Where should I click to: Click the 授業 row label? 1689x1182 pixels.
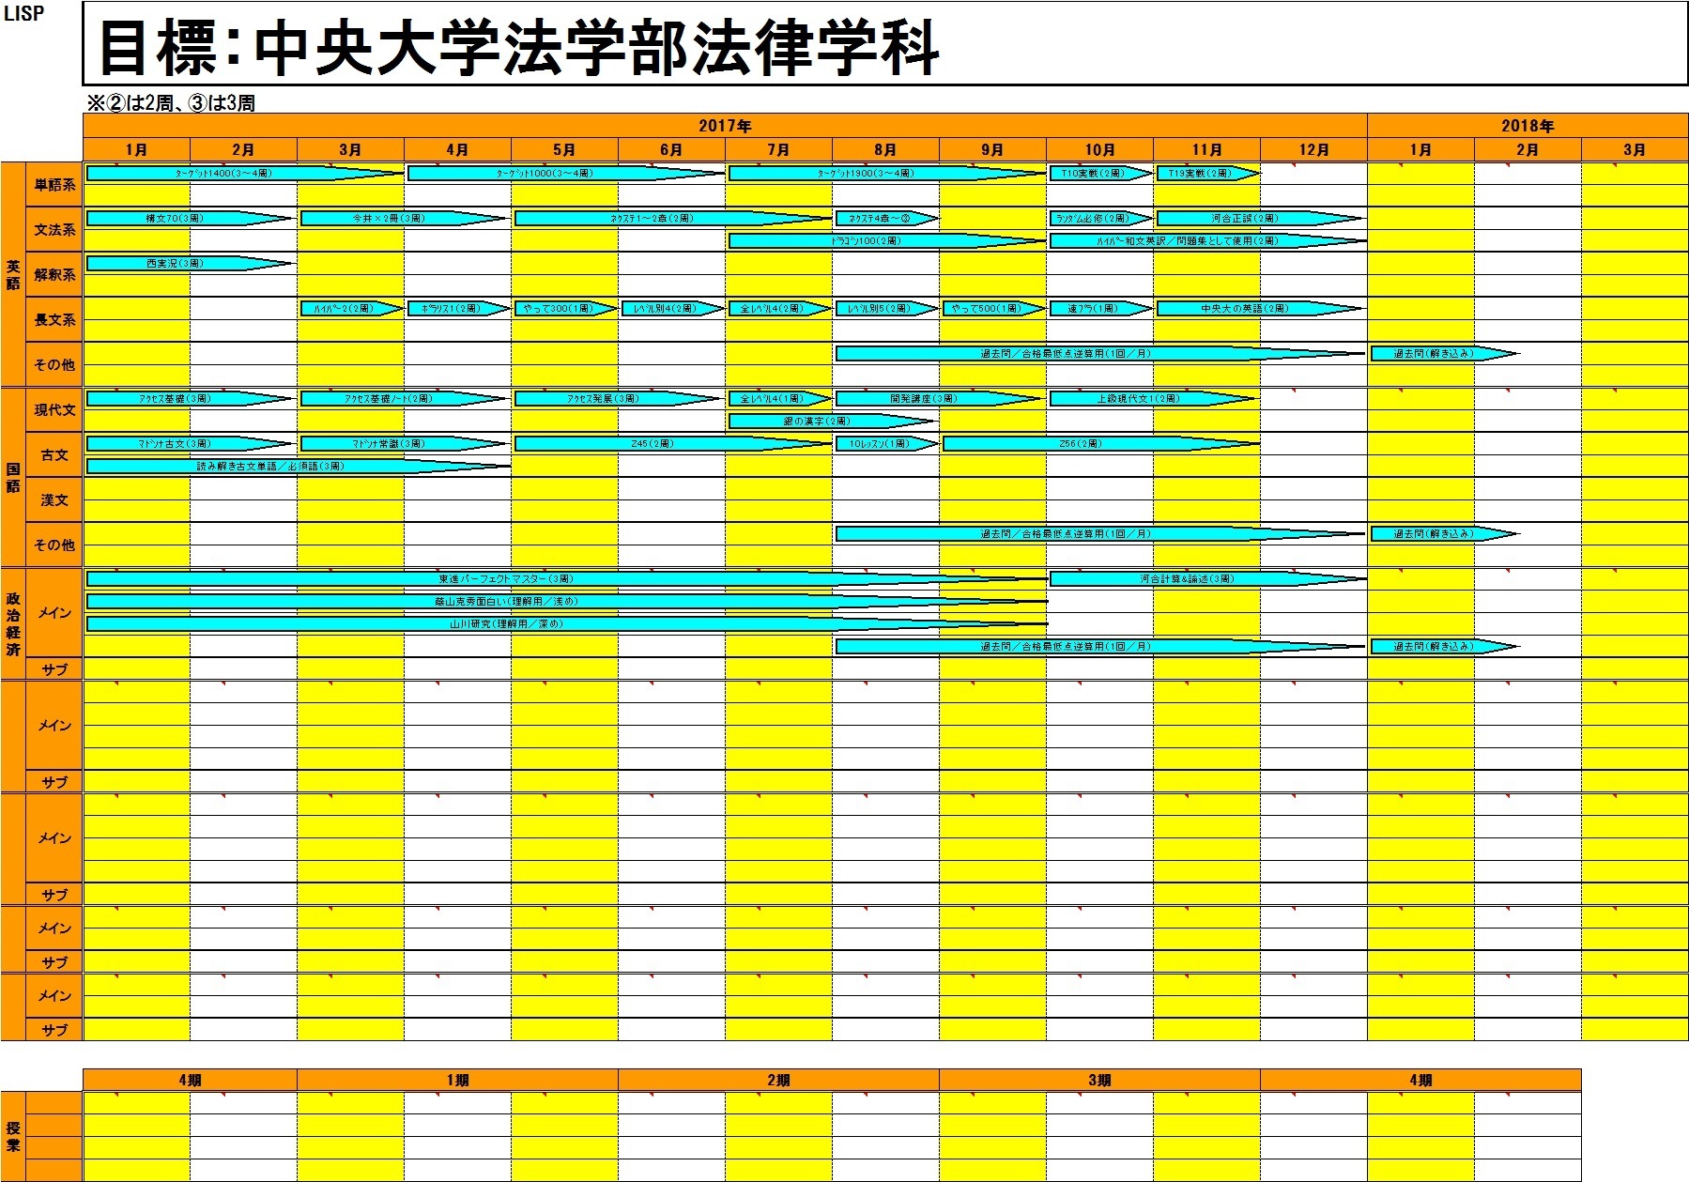click(13, 1137)
